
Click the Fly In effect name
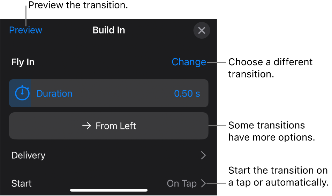(x=23, y=62)
